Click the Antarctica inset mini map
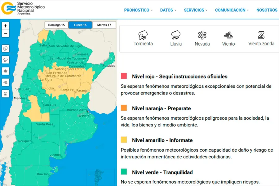This screenshot has height=186, width=279. pyautogui.click(x=100, y=177)
